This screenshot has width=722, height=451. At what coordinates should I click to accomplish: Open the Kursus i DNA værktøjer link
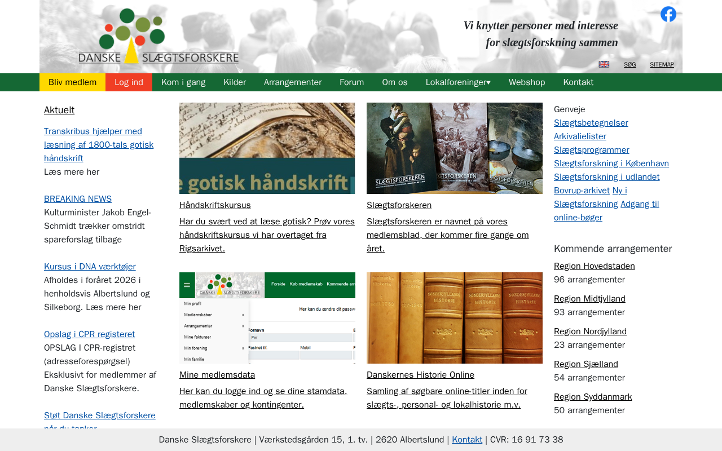[x=90, y=267]
